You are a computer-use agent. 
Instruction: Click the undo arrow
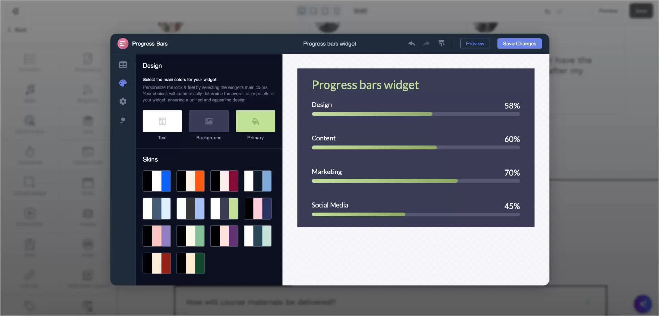tap(411, 44)
